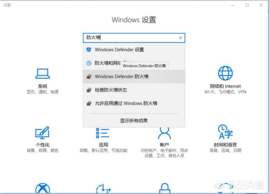
Task: Select Windows Defender 防火墙 search result
Action: [x=134, y=77]
